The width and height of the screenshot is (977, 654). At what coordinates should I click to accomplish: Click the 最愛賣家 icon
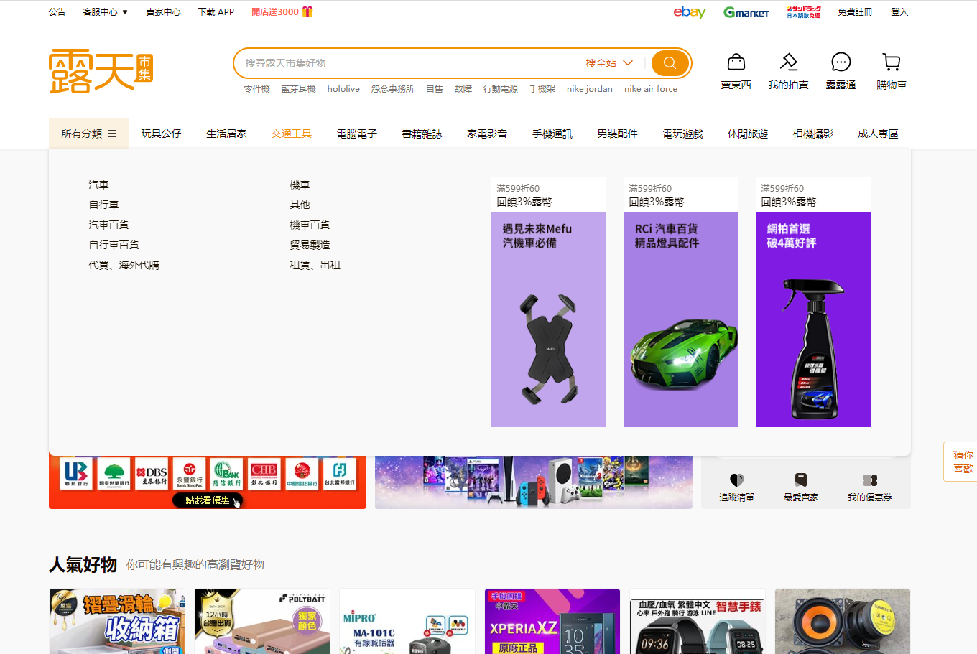click(801, 480)
